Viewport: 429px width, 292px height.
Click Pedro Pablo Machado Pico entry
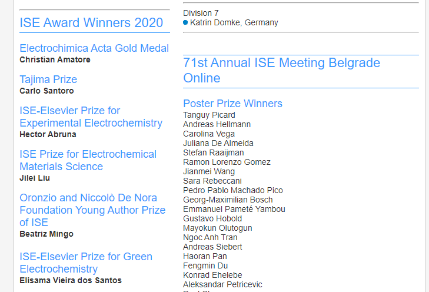tap(233, 190)
